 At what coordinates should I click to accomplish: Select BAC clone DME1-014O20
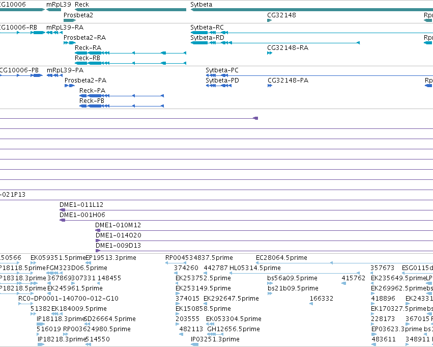[x=119, y=235]
